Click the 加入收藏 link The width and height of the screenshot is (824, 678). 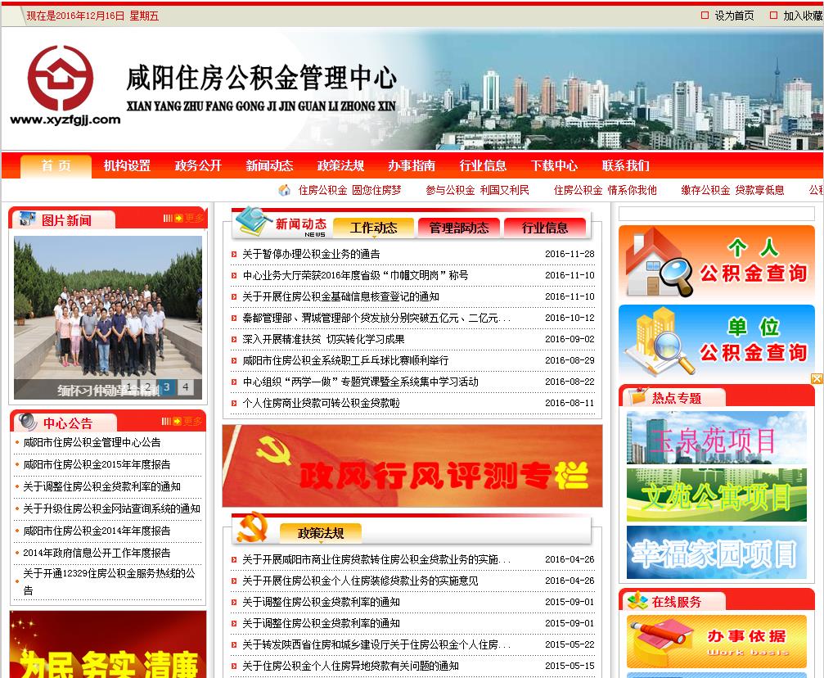[x=803, y=16]
